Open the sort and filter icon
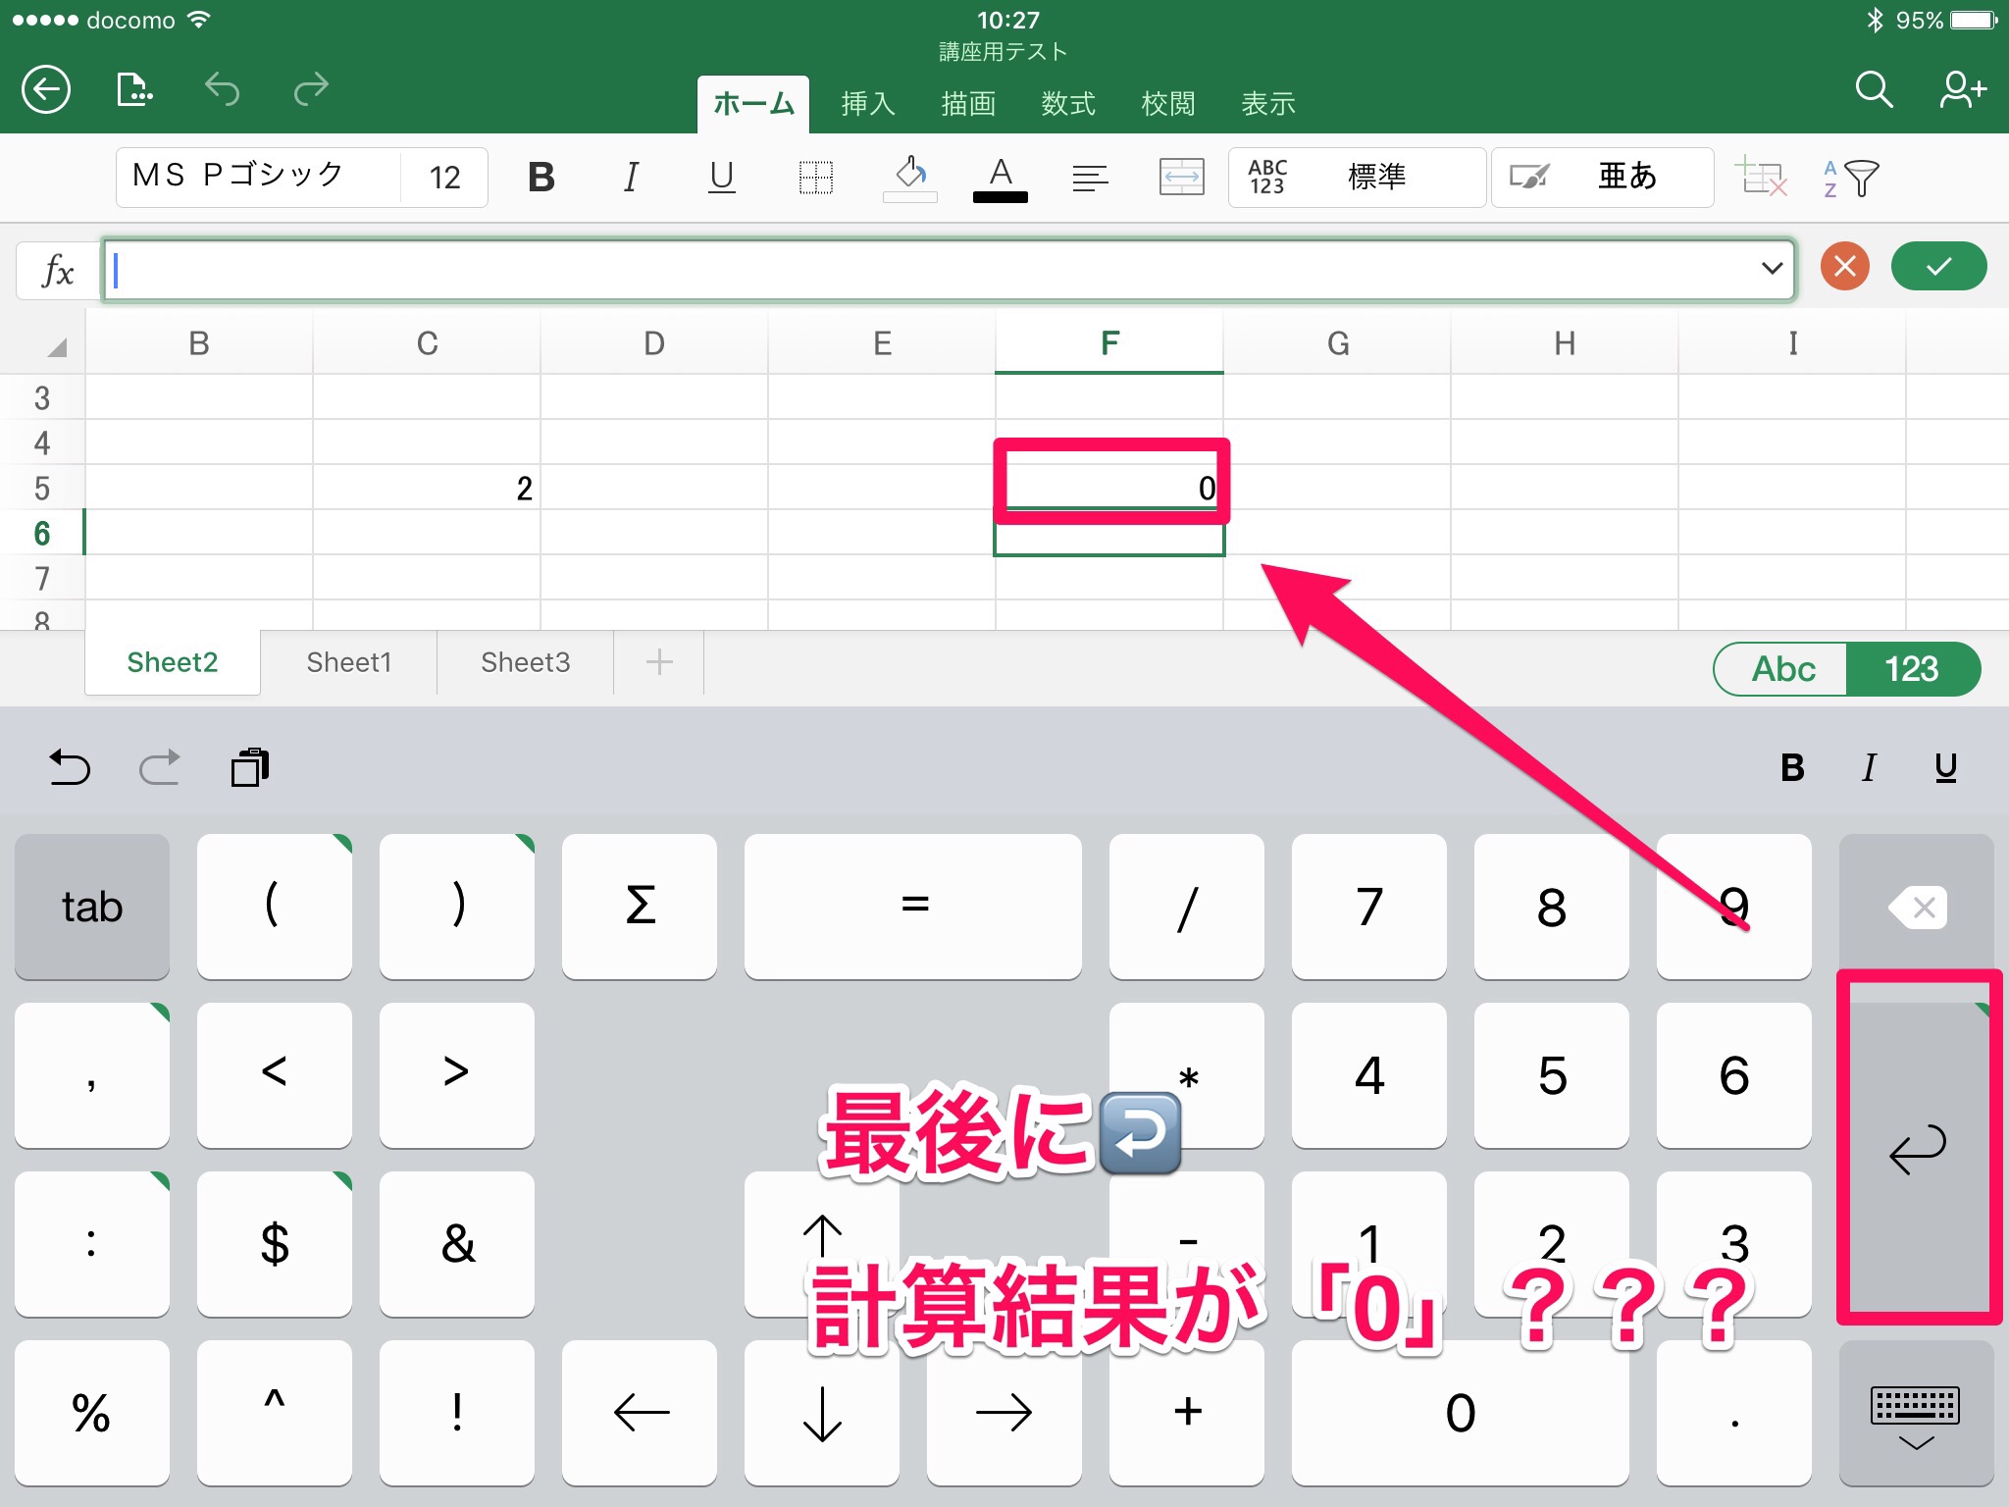This screenshot has height=1507, width=2009. coord(1851,178)
